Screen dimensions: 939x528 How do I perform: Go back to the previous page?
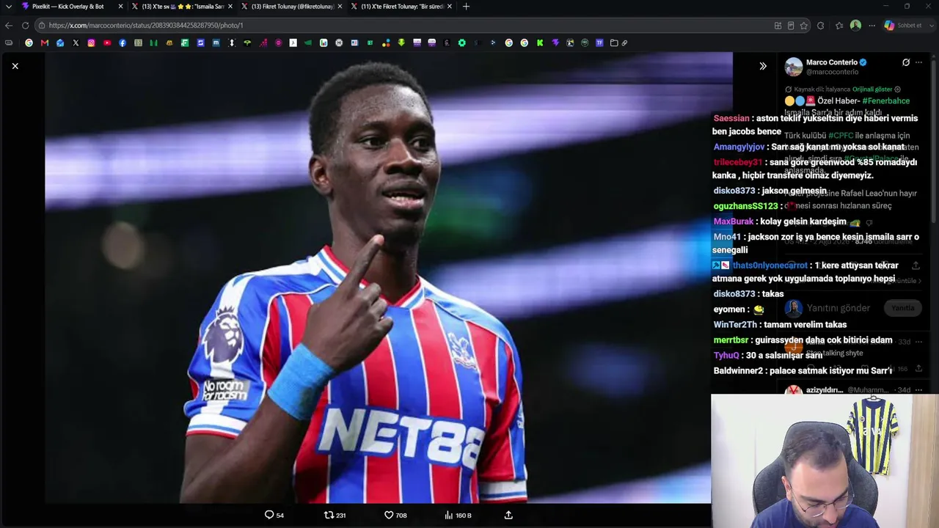[9, 25]
